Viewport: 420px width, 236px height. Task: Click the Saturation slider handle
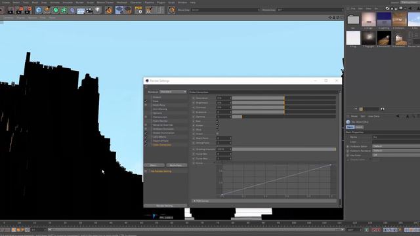click(x=284, y=98)
